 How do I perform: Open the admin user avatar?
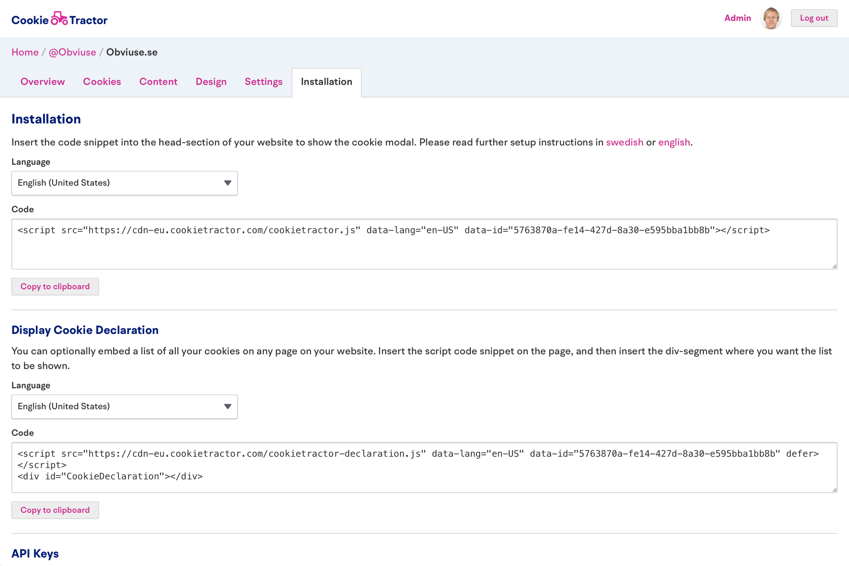pos(771,18)
